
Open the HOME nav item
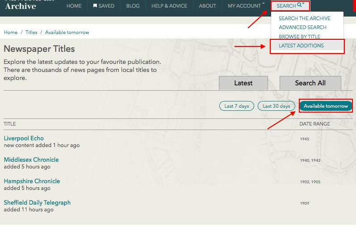tap(74, 6)
